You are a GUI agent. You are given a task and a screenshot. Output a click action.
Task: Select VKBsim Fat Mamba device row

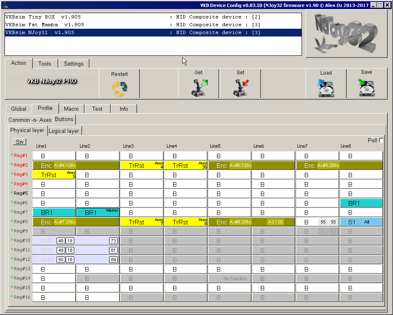coord(153,25)
